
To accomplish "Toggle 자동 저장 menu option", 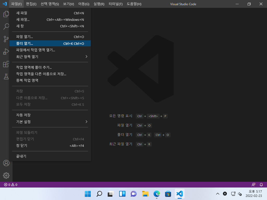I will (50, 115).
